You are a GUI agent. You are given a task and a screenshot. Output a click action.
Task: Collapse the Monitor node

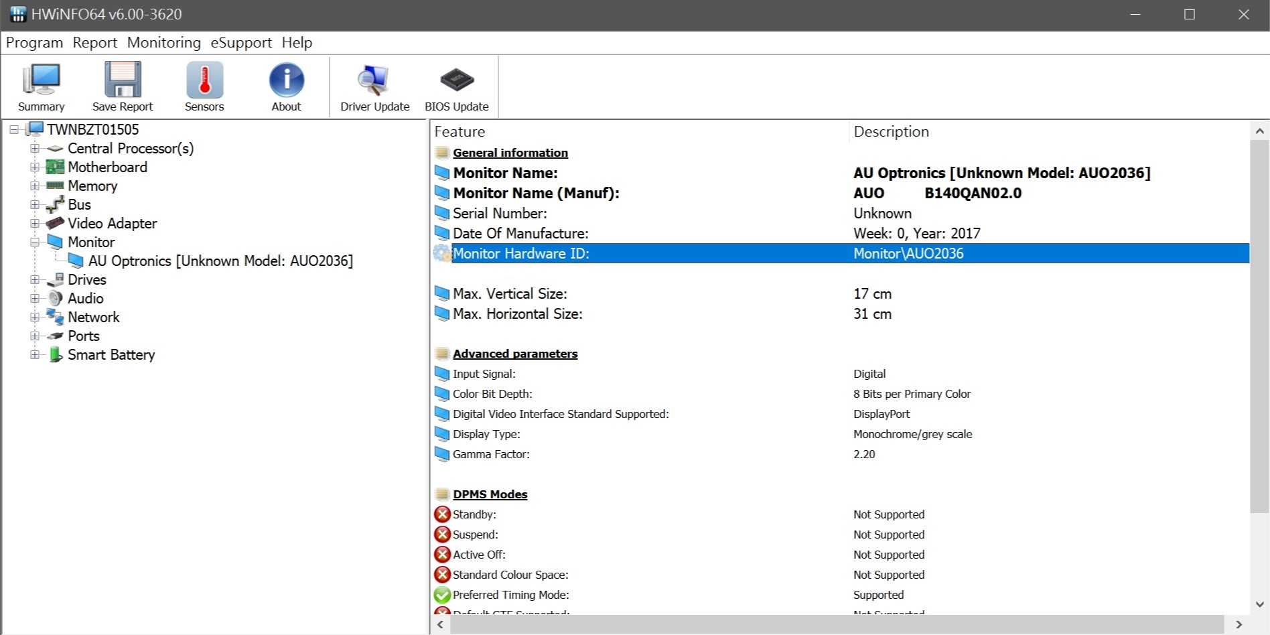35,242
